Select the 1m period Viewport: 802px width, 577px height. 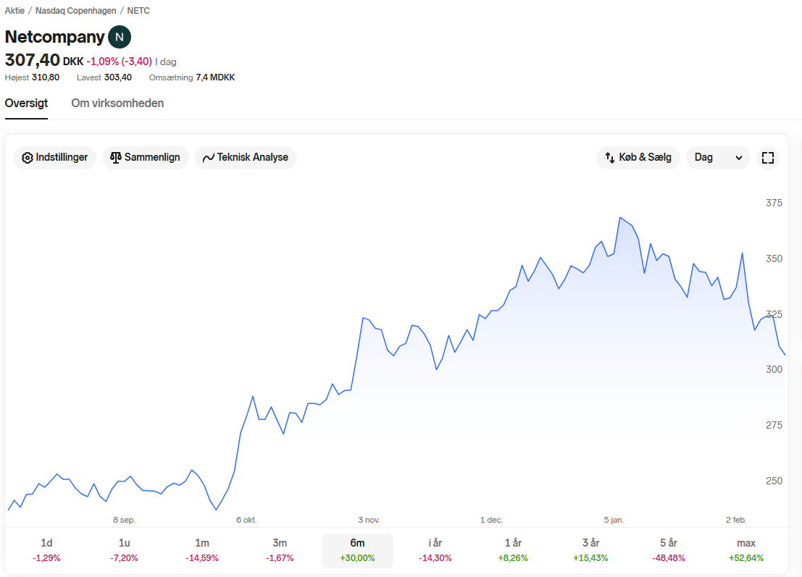(x=202, y=550)
